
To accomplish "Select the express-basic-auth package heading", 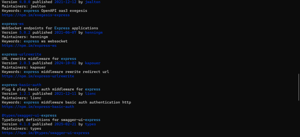I will [21, 85].
